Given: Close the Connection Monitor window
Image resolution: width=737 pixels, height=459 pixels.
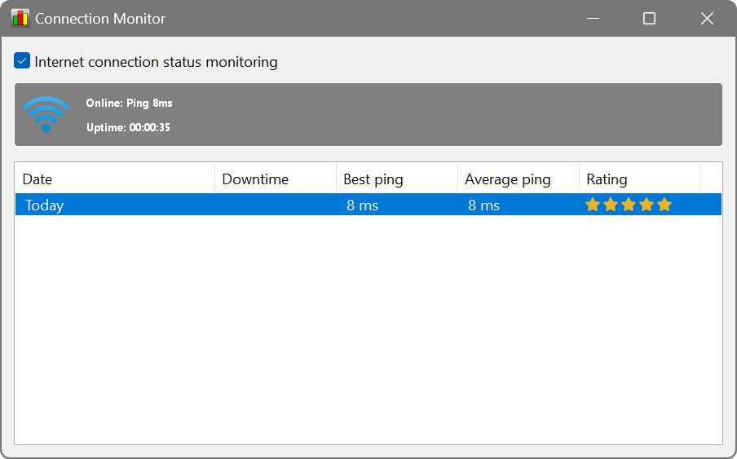Looking at the screenshot, I should tap(707, 18).
